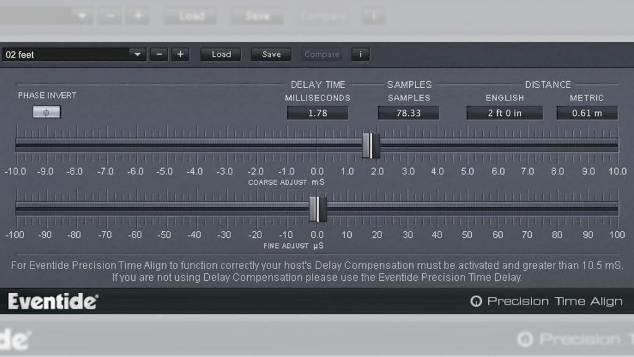Open the preset name field
The height and width of the screenshot is (357, 634).
pos(62,54)
